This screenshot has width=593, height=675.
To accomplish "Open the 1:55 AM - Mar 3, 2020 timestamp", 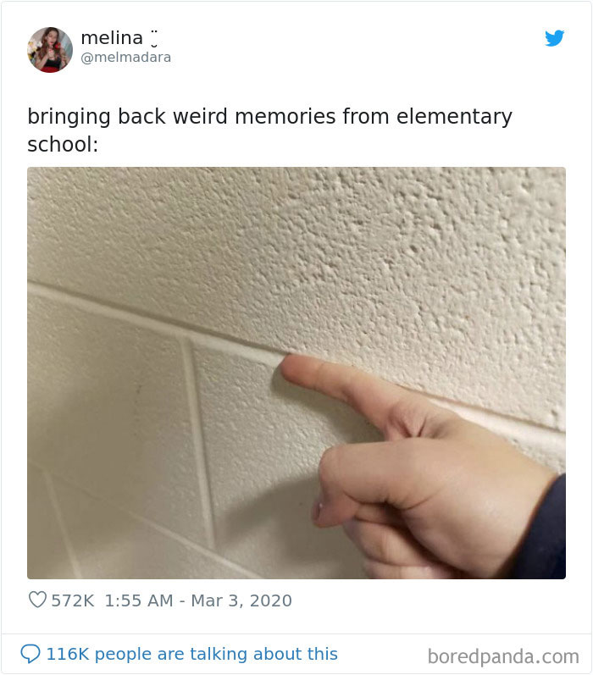I will tap(198, 600).
